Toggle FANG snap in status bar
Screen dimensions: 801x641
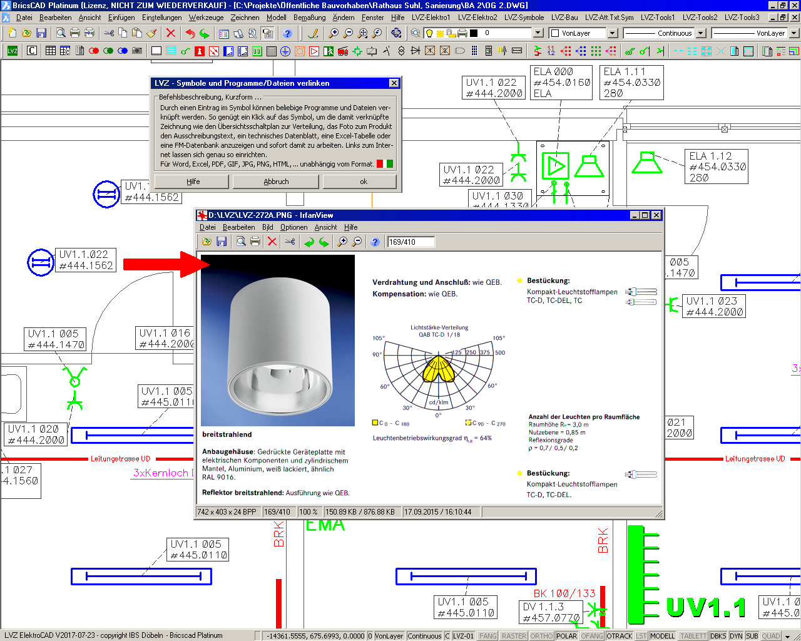(487, 636)
